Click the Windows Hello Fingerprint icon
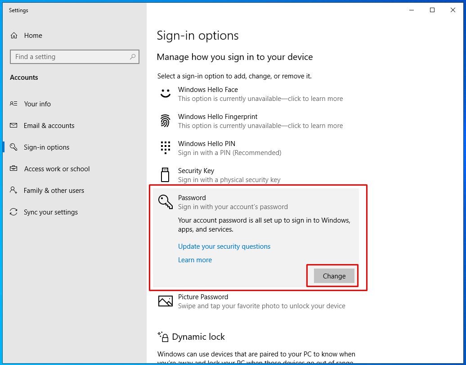 [165, 121]
